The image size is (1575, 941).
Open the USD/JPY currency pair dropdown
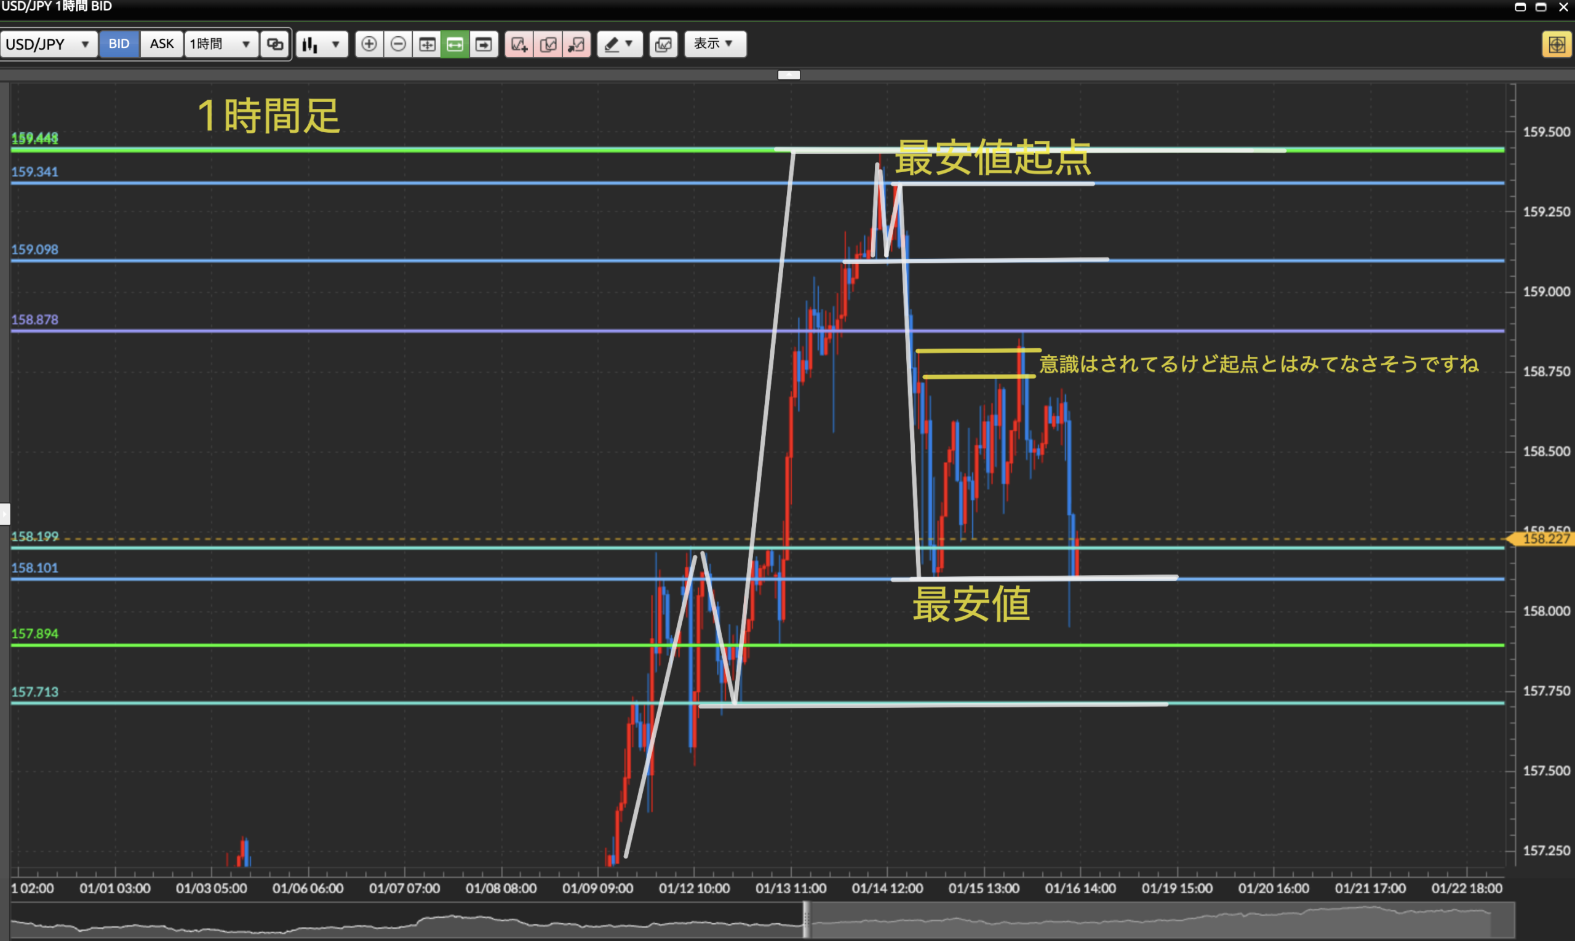point(47,44)
